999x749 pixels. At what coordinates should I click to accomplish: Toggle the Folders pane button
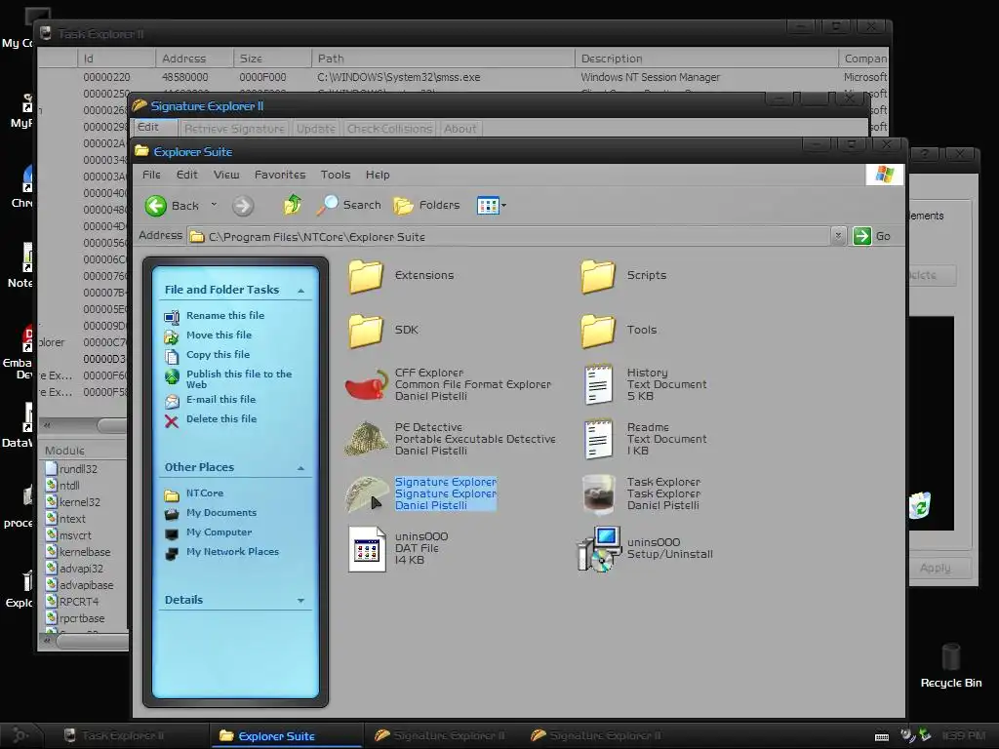tap(426, 205)
